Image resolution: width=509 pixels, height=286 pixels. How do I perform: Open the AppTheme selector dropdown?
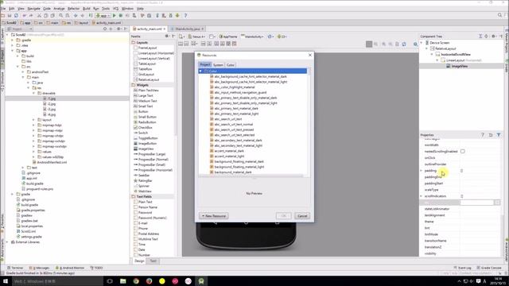(x=228, y=37)
